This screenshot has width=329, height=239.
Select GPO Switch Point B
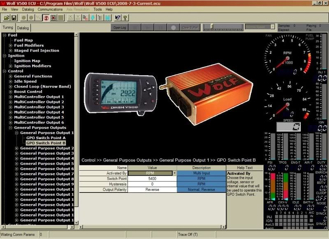[x=46, y=143]
